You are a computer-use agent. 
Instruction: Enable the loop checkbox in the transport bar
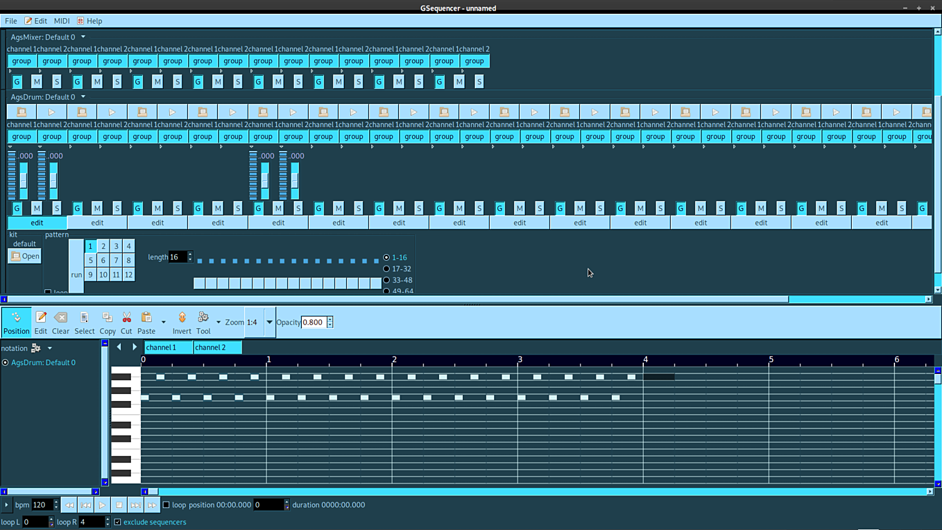(x=167, y=505)
